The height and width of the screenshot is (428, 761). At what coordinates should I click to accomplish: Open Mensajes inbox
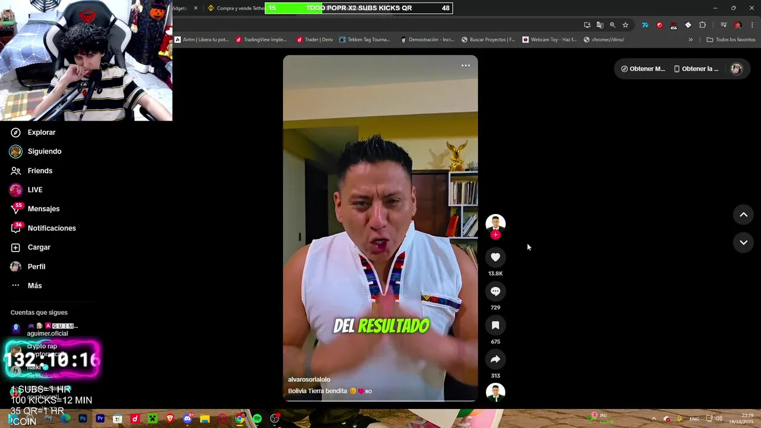pyautogui.click(x=35, y=209)
